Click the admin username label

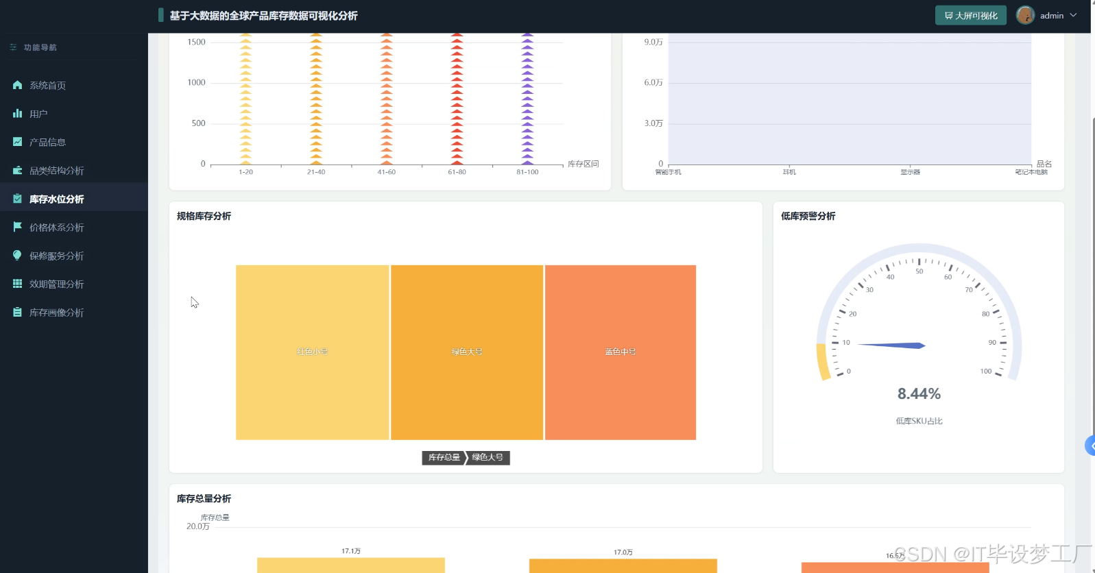point(1052,16)
